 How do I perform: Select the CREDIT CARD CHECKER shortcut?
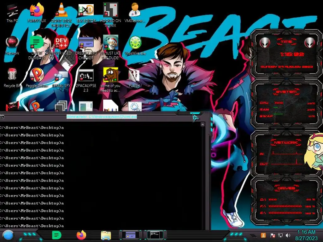[86, 48]
